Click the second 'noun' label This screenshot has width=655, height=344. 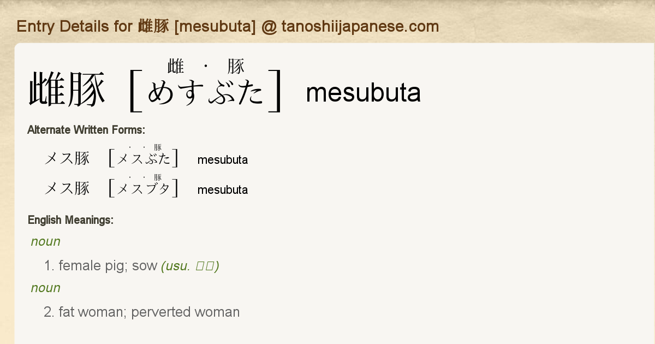(x=46, y=288)
